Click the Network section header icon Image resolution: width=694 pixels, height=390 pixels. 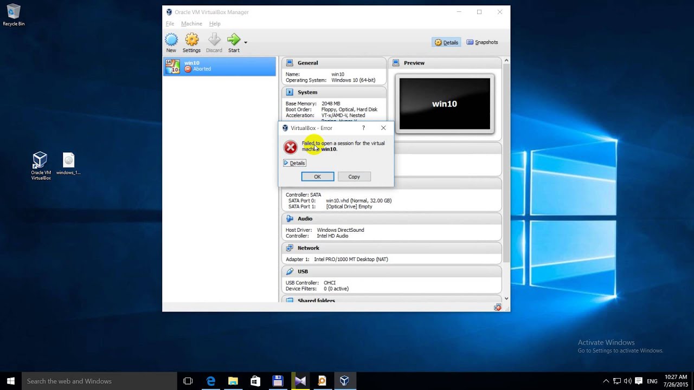[290, 248]
